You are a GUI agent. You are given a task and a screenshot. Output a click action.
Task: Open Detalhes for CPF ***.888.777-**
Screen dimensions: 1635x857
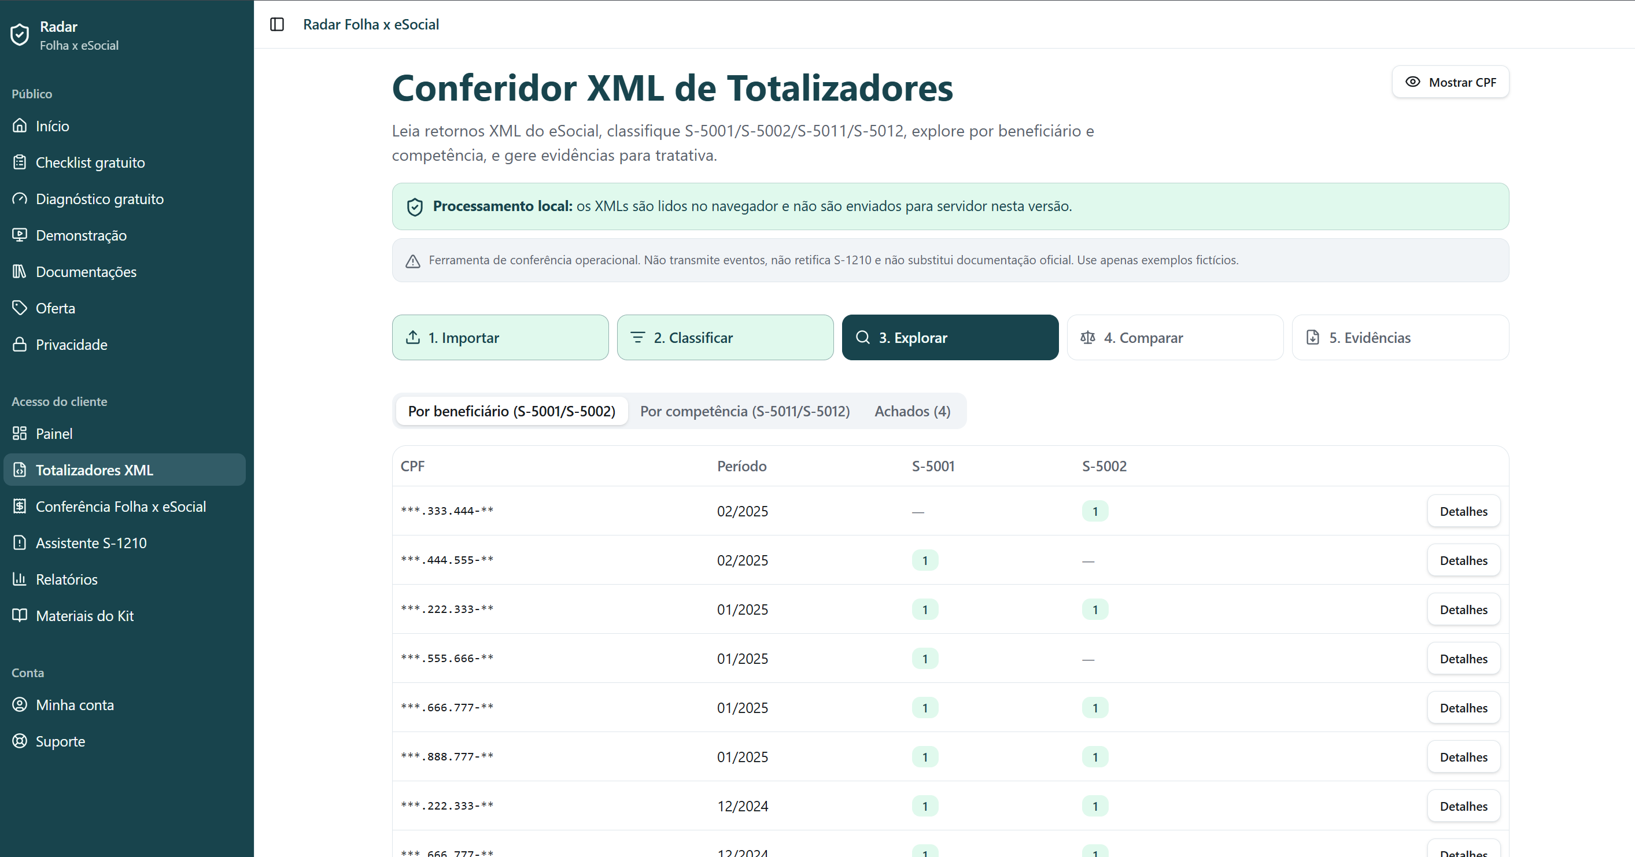[x=1463, y=757]
